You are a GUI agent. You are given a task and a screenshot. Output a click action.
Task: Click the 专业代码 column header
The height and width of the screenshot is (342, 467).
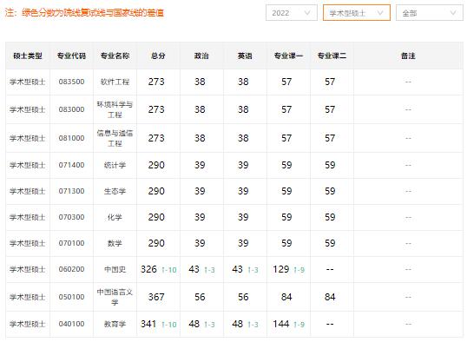(x=71, y=56)
